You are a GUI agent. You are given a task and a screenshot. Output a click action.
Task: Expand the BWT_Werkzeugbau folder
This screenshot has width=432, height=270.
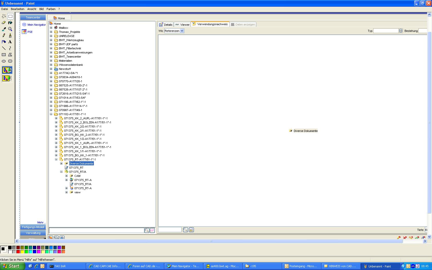click(x=51, y=40)
